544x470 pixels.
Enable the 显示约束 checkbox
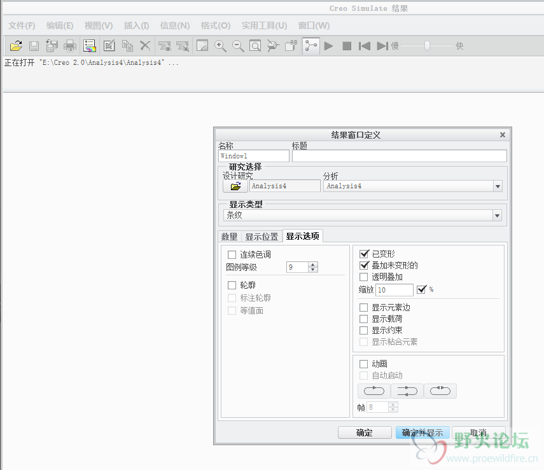363,330
